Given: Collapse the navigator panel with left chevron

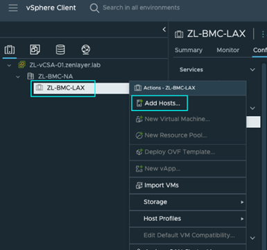Looking at the screenshot, I should click(164, 29).
